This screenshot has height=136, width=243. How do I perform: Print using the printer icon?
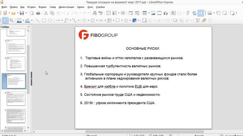(38, 13)
